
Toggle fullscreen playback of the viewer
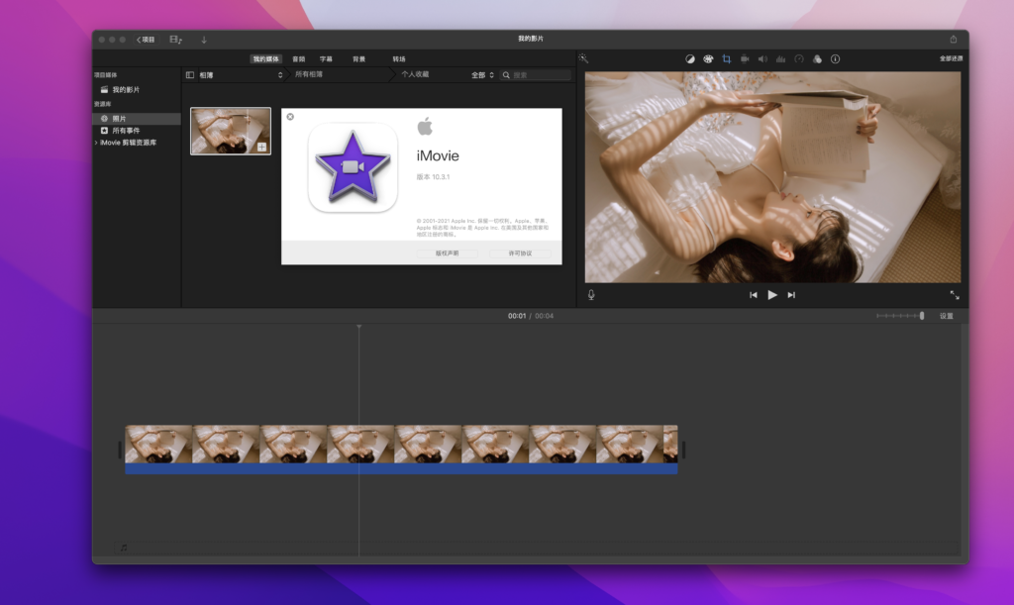click(x=956, y=294)
